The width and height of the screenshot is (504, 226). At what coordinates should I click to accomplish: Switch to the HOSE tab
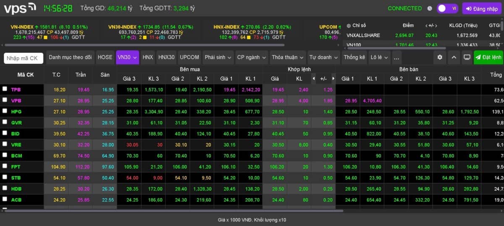[x=105, y=57]
